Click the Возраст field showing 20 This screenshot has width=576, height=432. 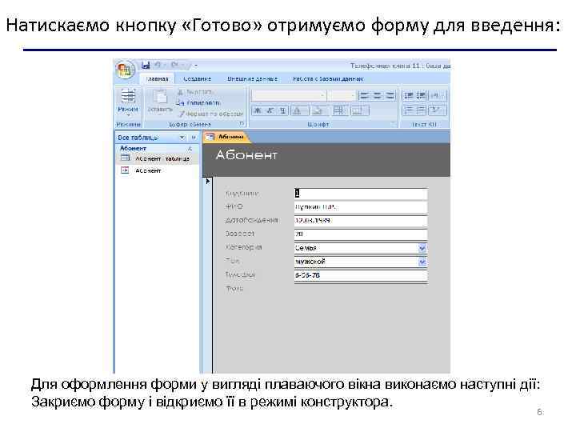coord(361,234)
